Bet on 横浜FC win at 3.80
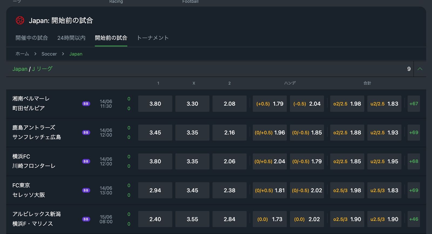This screenshot has height=234, width=432. tap(155, 161)
